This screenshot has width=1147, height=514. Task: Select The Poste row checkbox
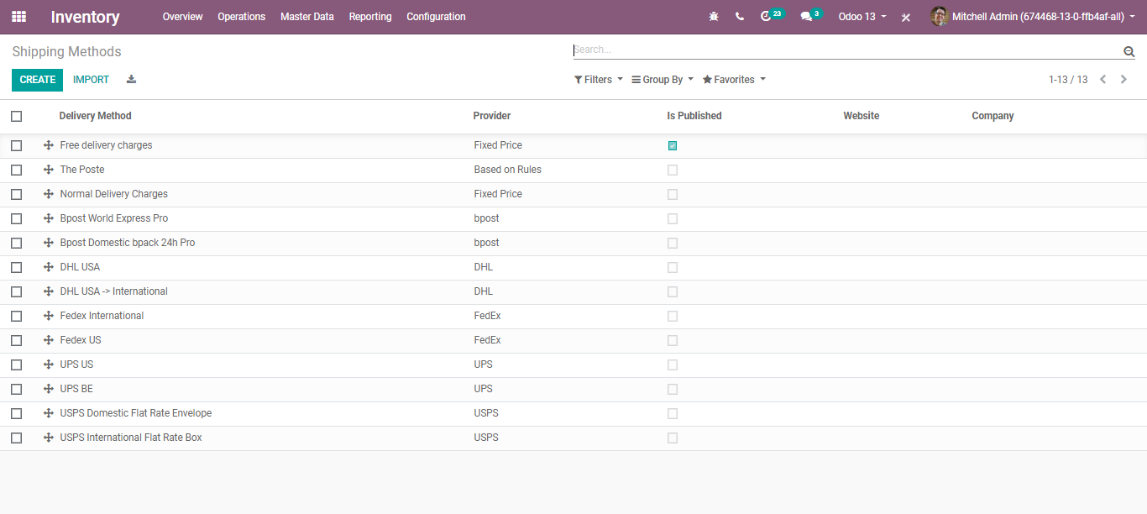pos(16,170)
